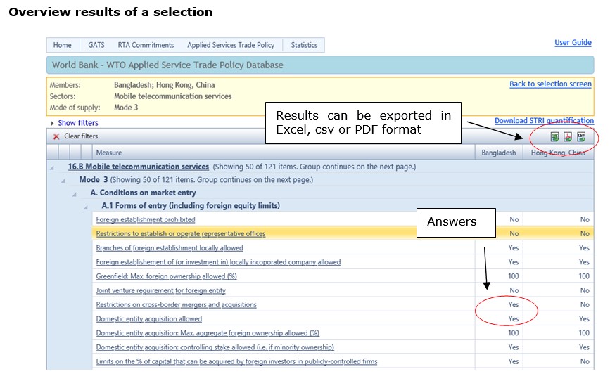Open Limits on % of capital measure
610x381 pixels.
click(236, 361)
